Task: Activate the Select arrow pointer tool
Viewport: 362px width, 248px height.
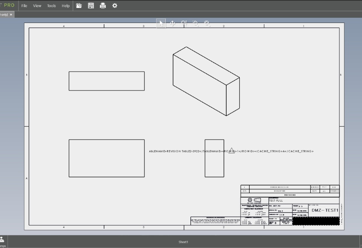Action: coord(161,23)
